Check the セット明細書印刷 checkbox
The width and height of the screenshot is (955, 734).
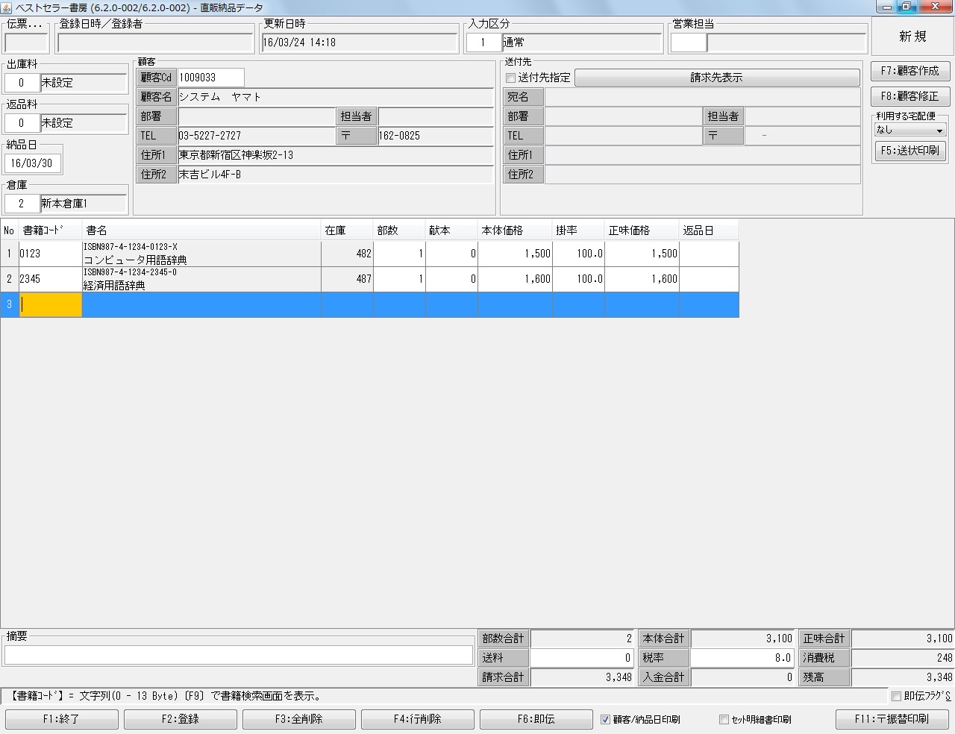pyautogui.click(x=724, y=720)
